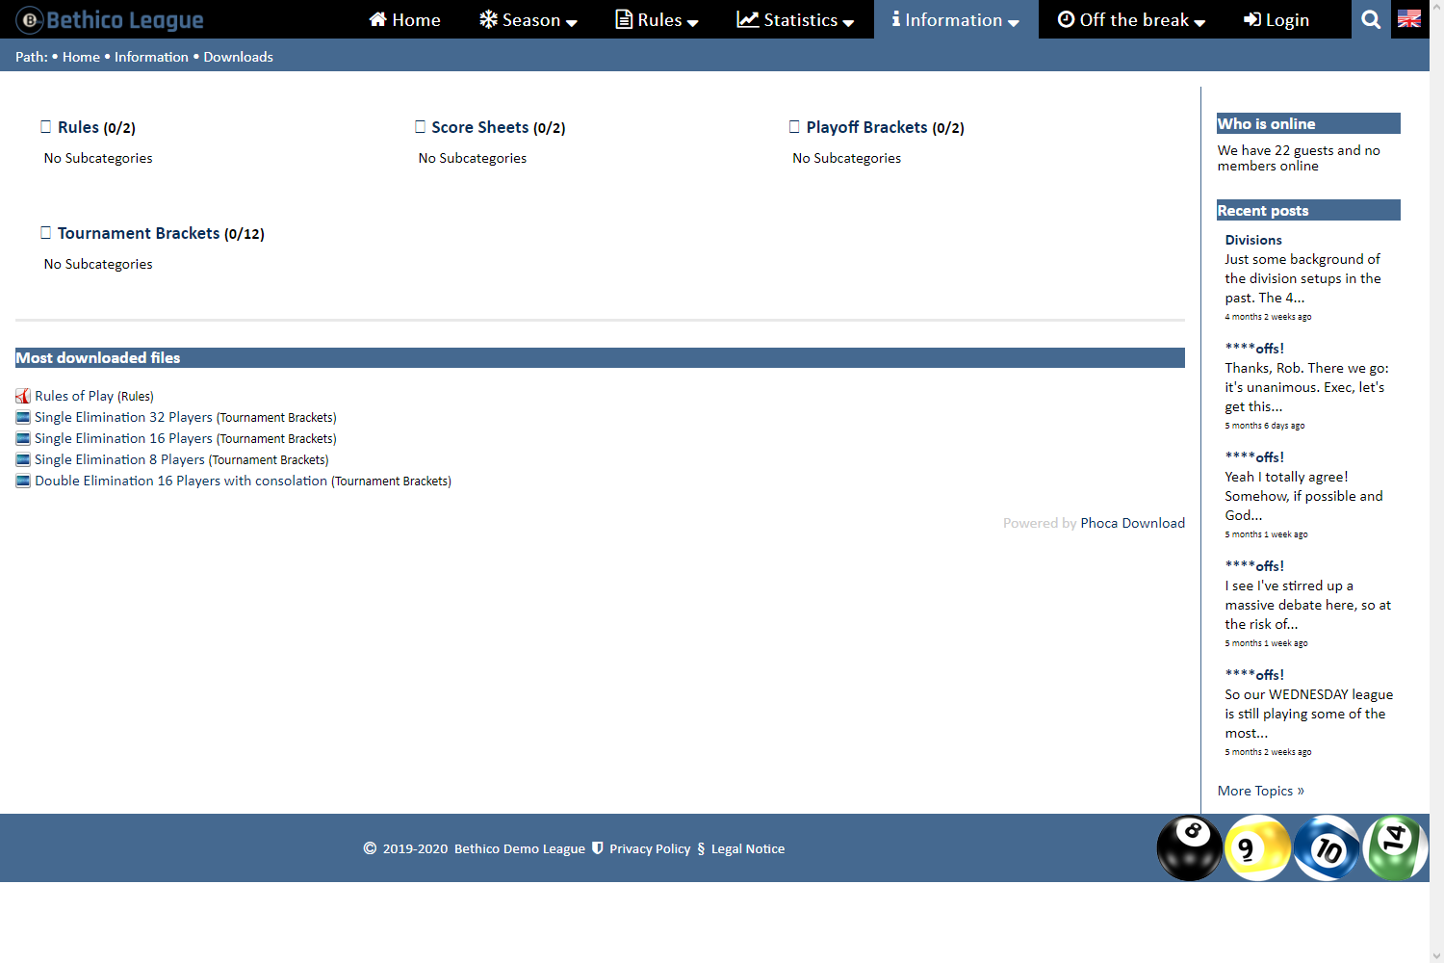Viewport: 1444px width, 963px height.
Task: Download Single Elimination 32 Players file
Action: coord(123,417)
